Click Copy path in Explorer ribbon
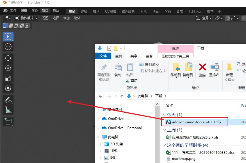Viewport: 246px width, 163px height. point(149,64)
